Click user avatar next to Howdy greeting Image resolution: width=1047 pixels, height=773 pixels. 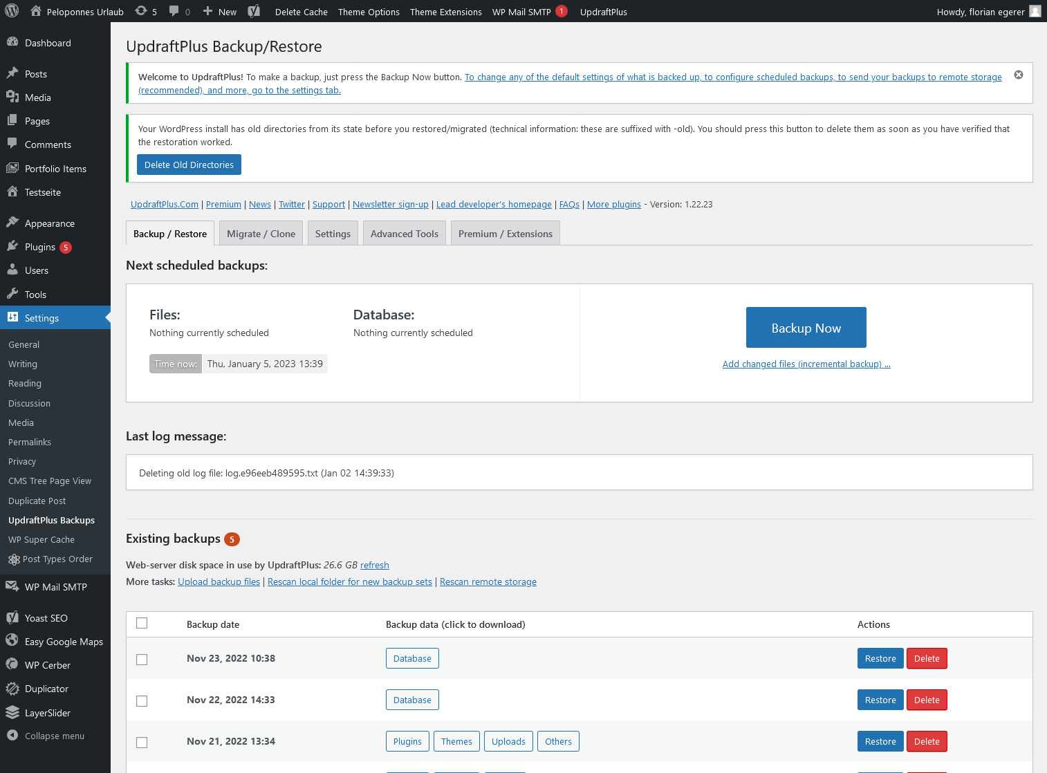click(1035, 11)
